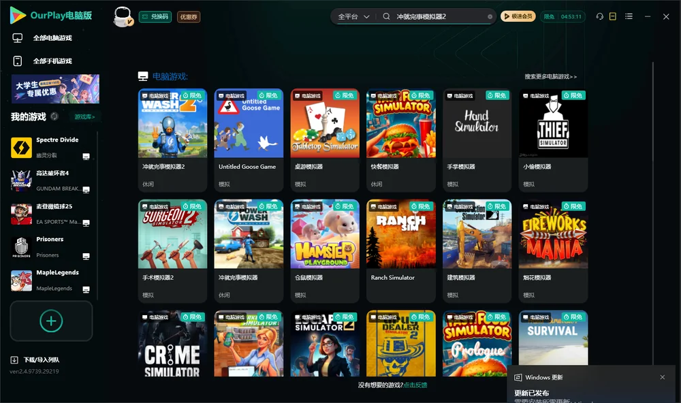Select 全部手机游戏 in sidebar

coord(52,61)
